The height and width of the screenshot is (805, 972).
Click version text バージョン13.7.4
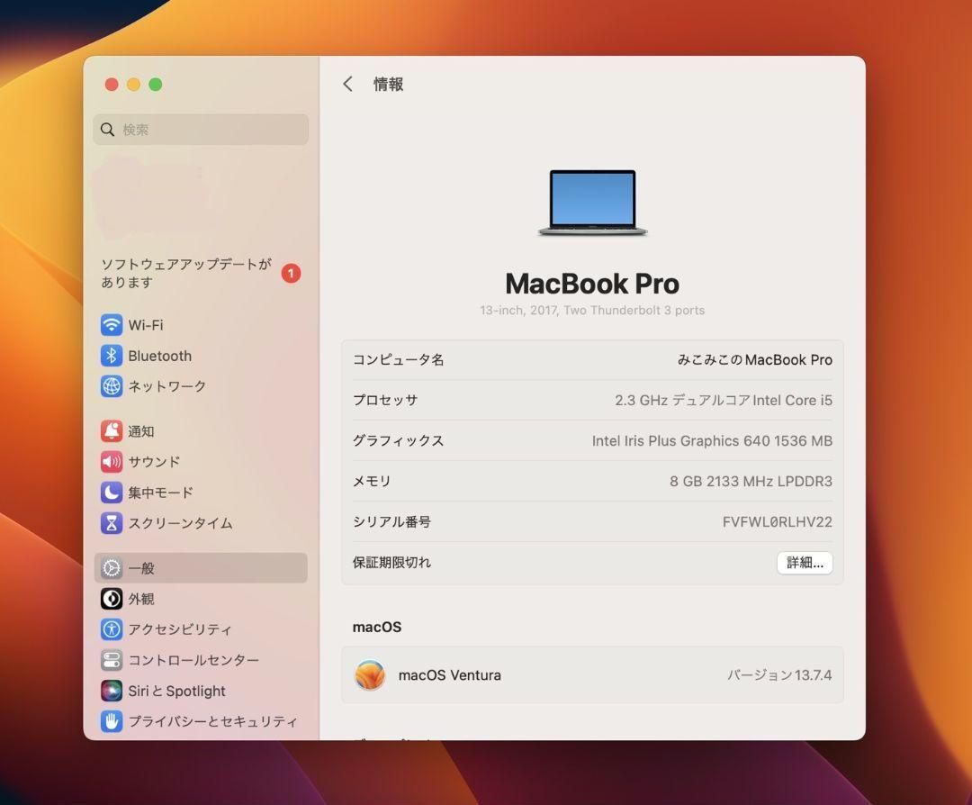779,674
